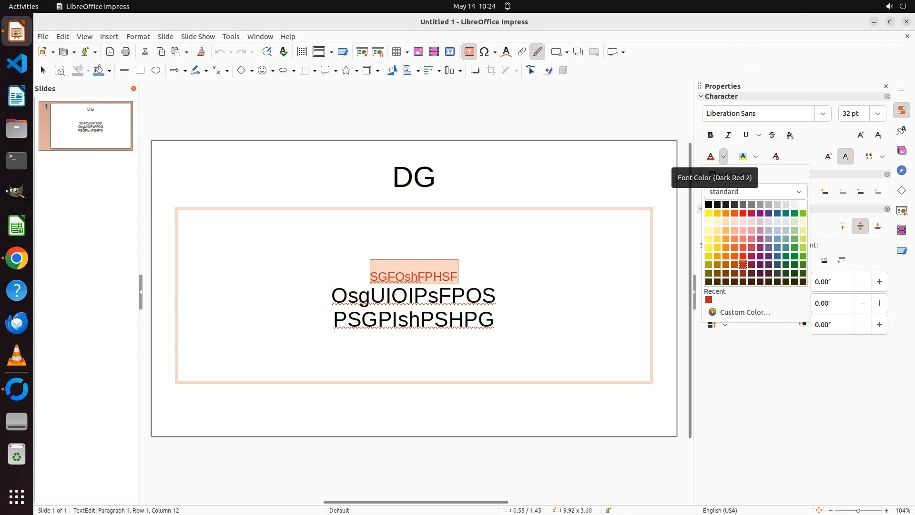Toggle Bold in the Character panel
The height and width of the screenshot is (515, 915).
point(711,135)
